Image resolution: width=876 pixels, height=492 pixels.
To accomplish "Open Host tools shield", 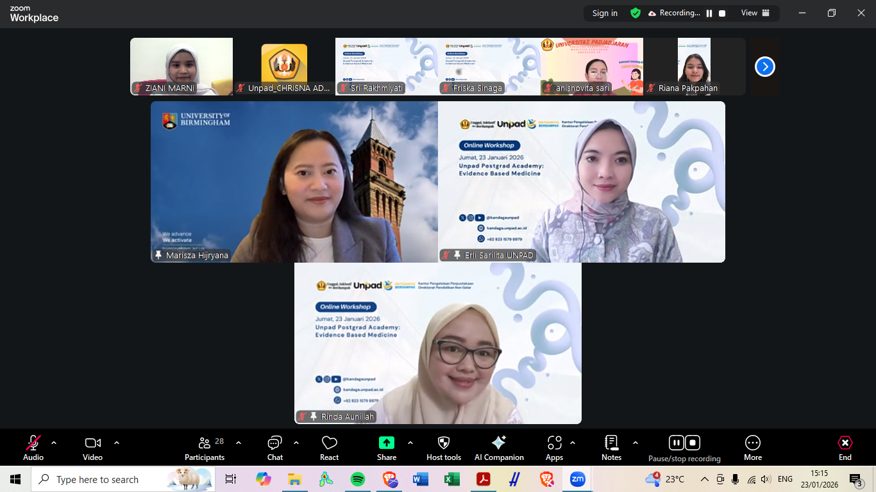I will point(444,447).
